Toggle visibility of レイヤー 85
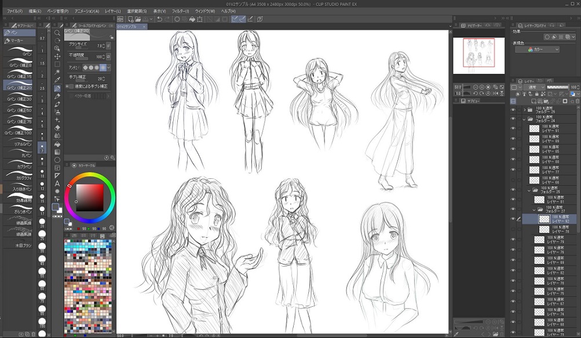 pos(513,149)
